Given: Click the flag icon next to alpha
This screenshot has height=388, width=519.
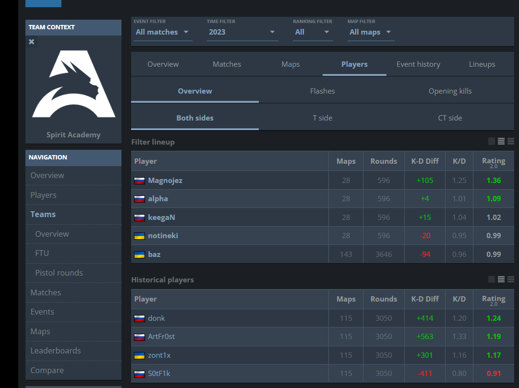Looking at the screenshot, I should click(139, 199).
